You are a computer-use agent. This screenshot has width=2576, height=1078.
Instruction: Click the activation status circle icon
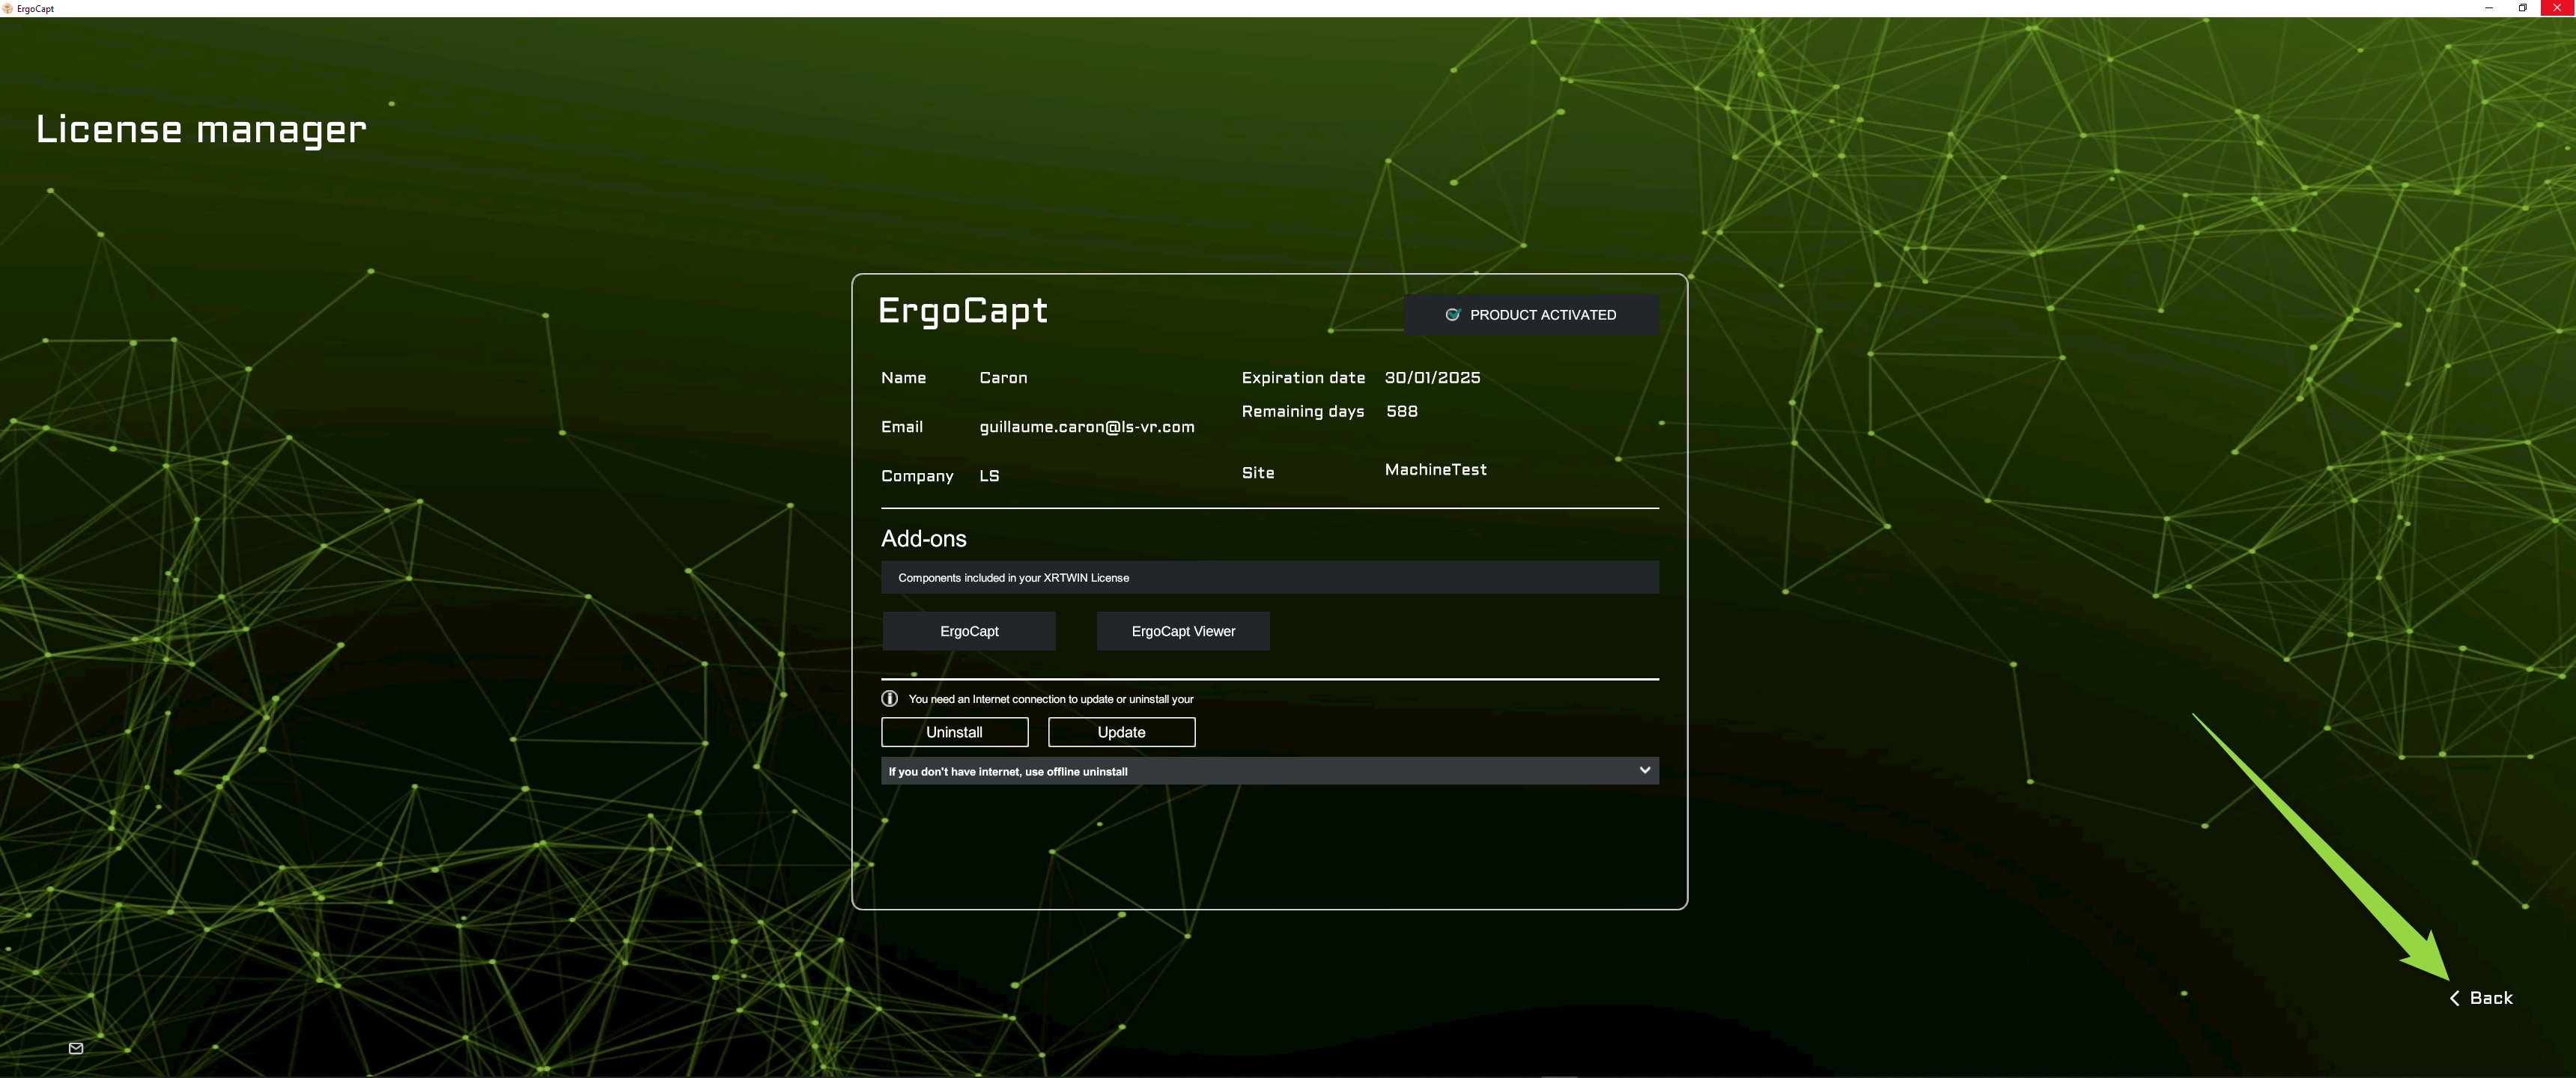[x=1452, y=315]
